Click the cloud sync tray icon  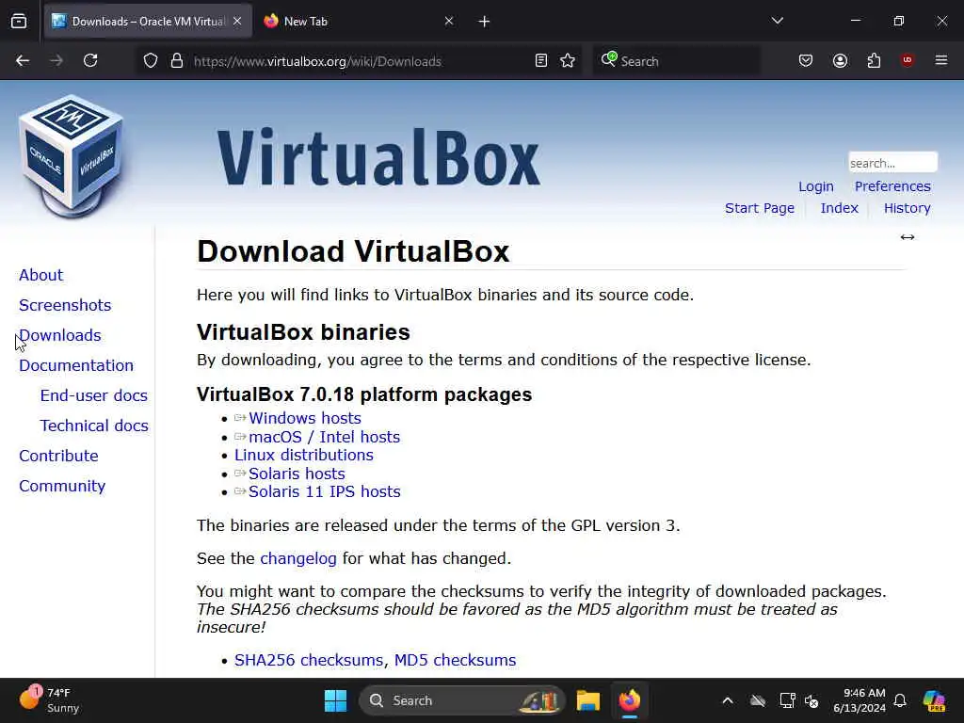point(758,700)
